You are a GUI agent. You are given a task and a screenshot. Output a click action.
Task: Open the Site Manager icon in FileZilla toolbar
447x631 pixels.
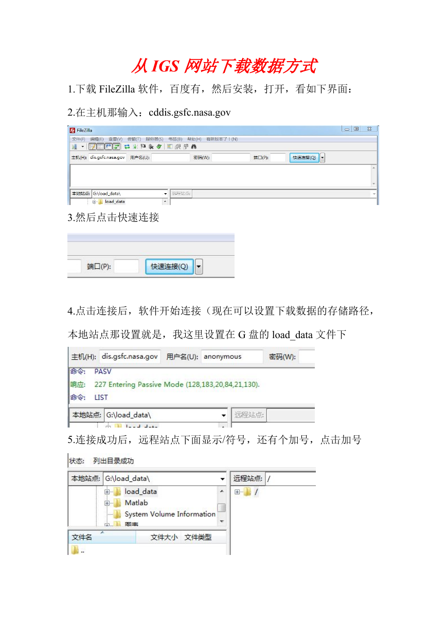(x=75, y=147)
